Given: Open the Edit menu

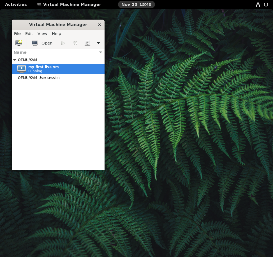Looking at the screenshot, I should pyautogui.click(x=29, y=34).
